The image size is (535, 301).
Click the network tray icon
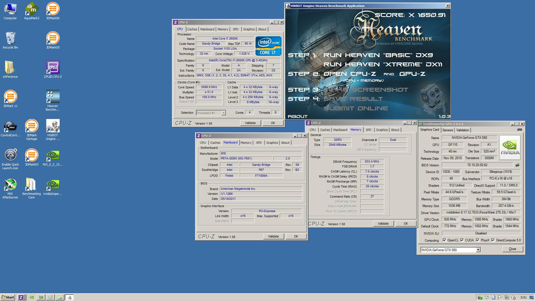pyautogui.click(x=507, y=297)
